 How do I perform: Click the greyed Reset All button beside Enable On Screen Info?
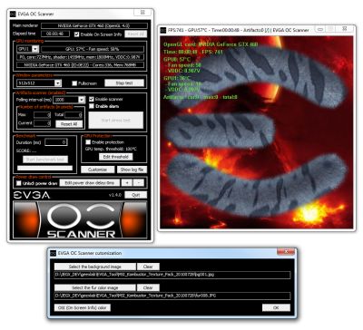(x=136, y=34)
